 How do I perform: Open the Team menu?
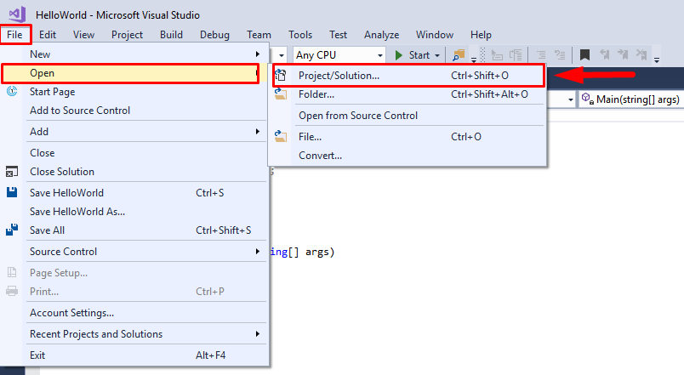click(259, 35)
